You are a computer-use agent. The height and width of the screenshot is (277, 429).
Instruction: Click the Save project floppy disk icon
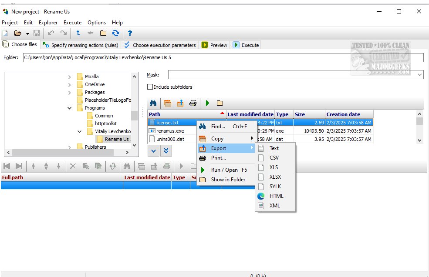click(37, 33)
